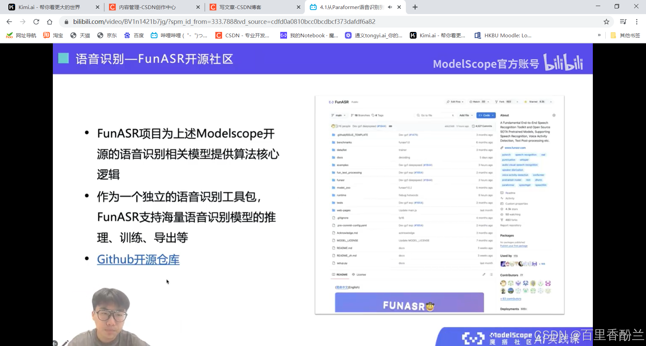The height and width of the screenshot is (346, 646).
Task: Open the media control icon in toolbar
Action: pos(623,22)
